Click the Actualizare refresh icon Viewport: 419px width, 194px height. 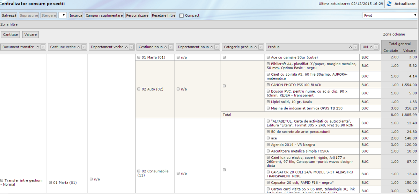[x=389, y=4]
